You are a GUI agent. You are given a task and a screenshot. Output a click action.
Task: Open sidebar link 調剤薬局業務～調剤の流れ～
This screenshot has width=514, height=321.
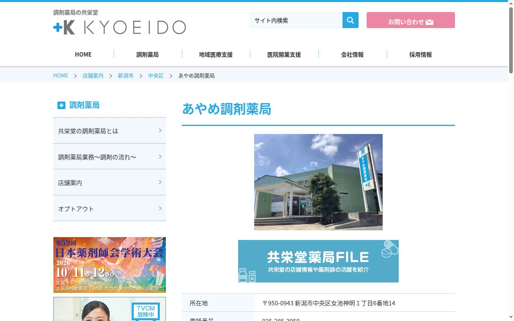pos(110,157)
